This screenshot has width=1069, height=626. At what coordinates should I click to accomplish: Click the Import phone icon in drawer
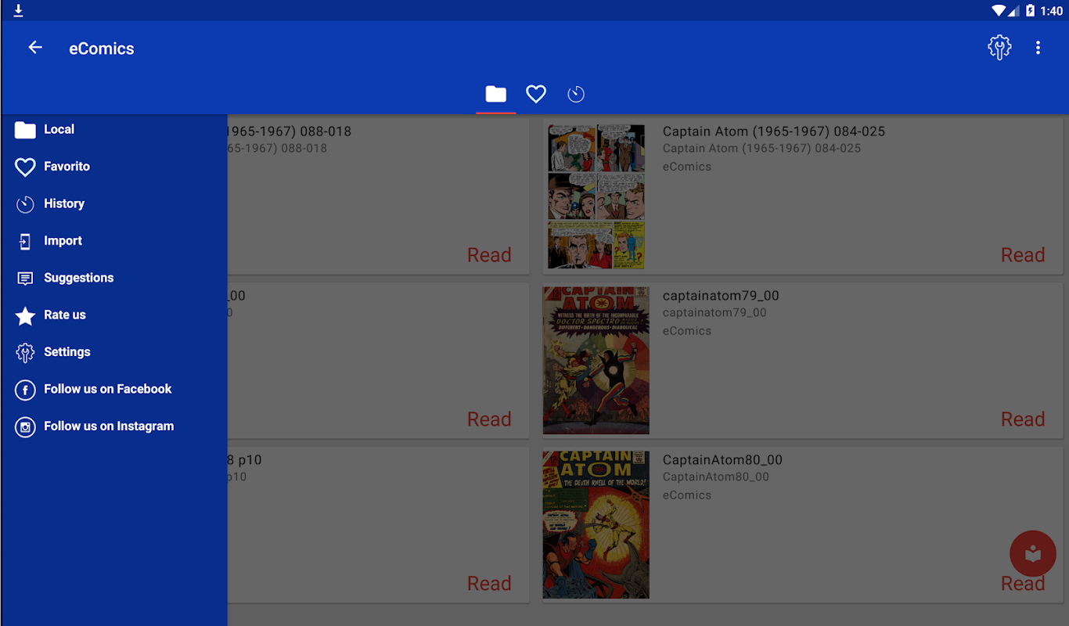(x=25, y=241)
